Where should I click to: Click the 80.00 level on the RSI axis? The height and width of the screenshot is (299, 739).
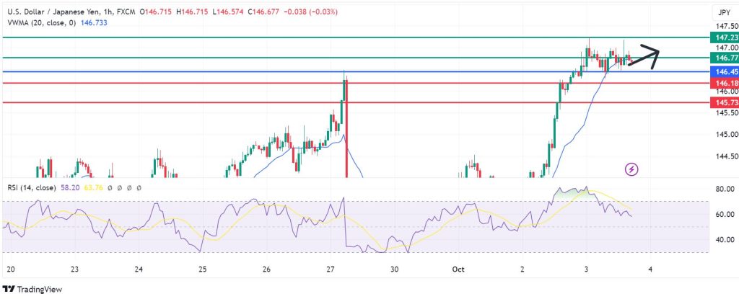(x=725, y=189)
